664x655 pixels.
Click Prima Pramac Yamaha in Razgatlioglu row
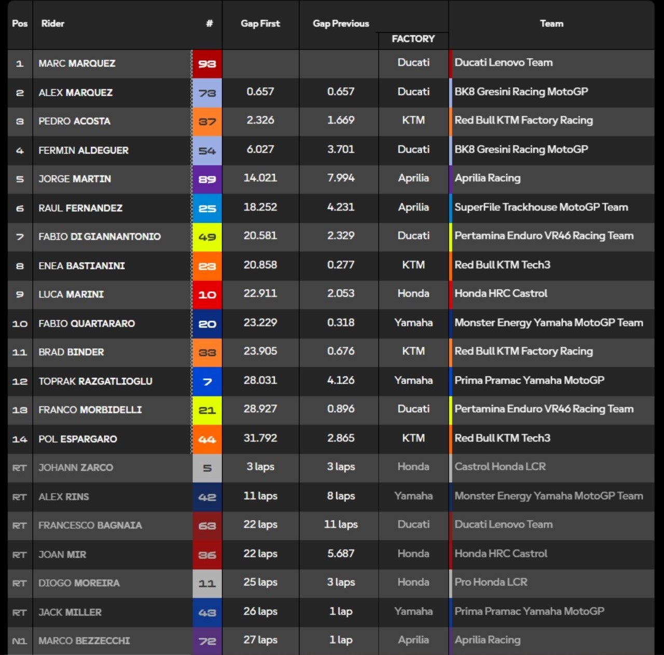[530, 380]
